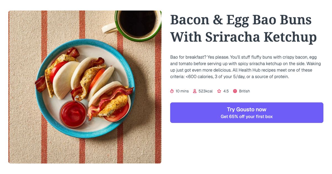Click the purple promotional banner
Image resolution: width=332 pixels, height=174 pixels.
(x=247, y=112)
